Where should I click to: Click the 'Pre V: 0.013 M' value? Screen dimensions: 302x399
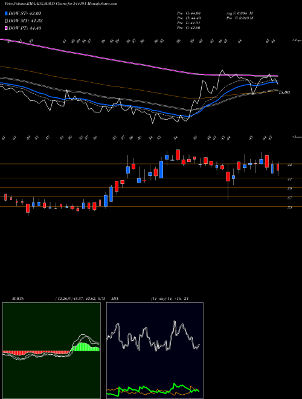point(239,18)
